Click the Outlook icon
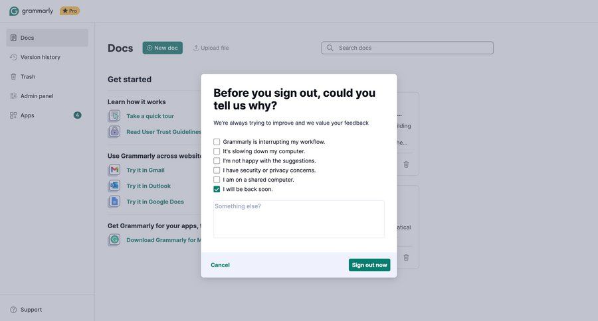This screenshot has height=321, width=598. click(x=114, y=186)
